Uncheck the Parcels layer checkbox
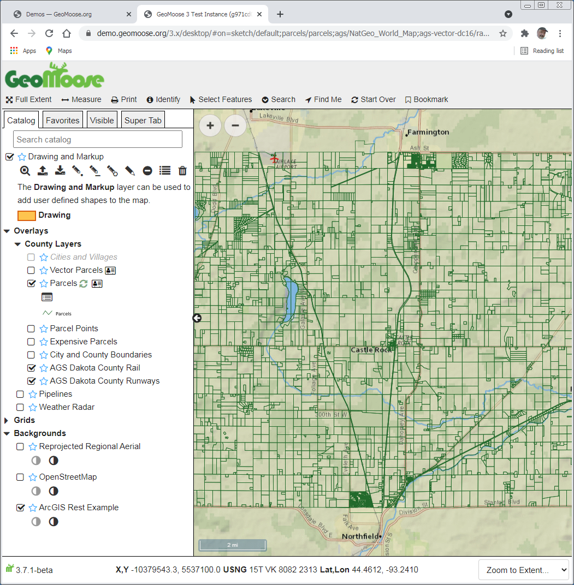Screen dimensions: 574x585 [31, 284]
